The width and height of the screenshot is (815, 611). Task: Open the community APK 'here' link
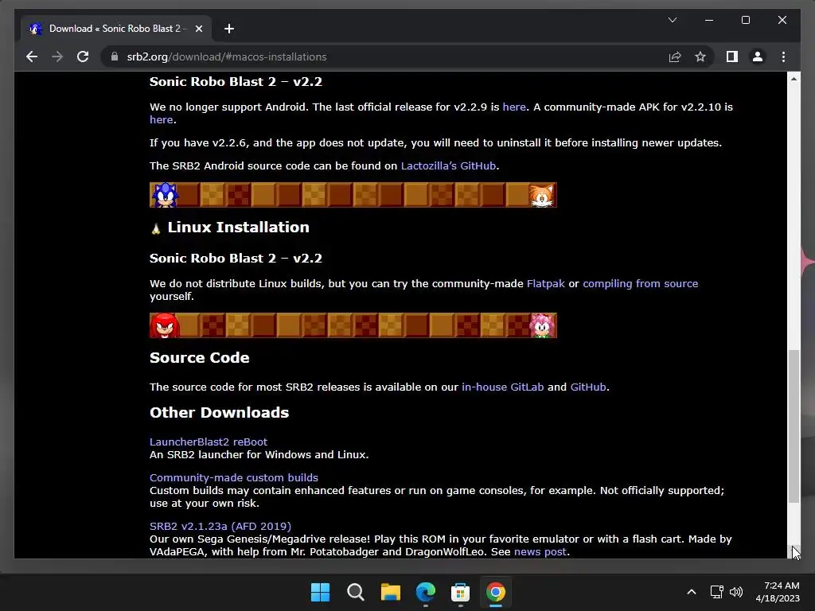161,120
